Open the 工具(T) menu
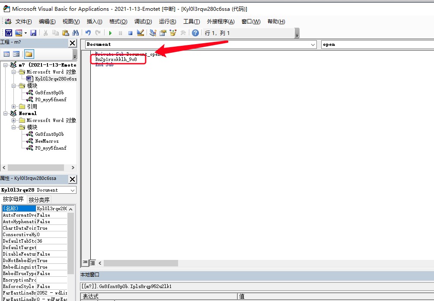 click(x=191, y=22)
